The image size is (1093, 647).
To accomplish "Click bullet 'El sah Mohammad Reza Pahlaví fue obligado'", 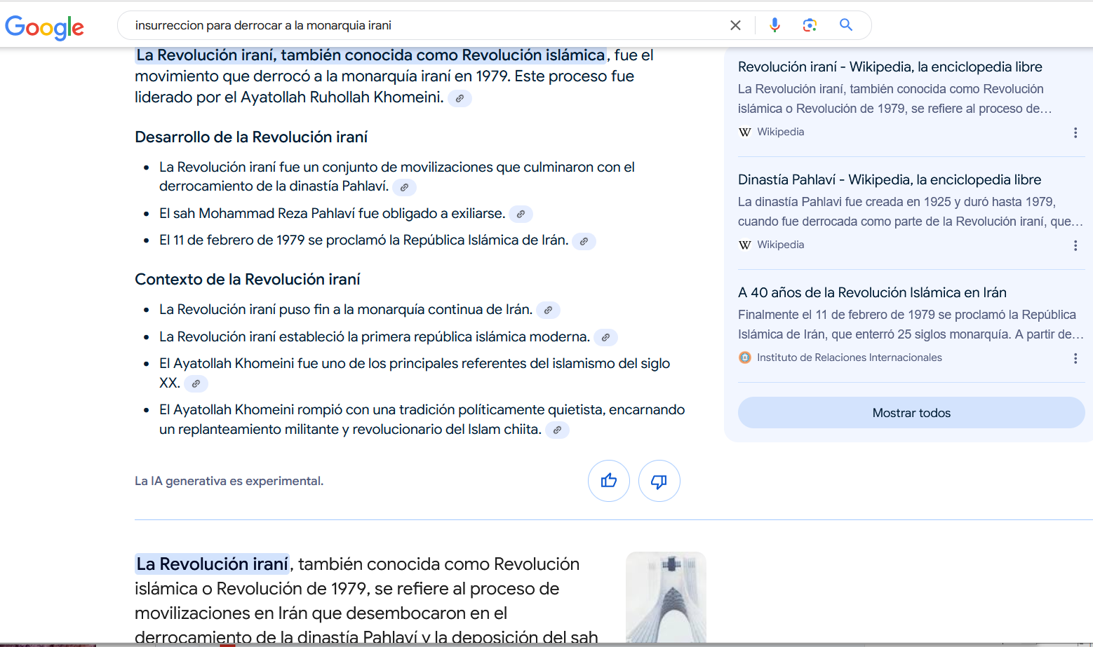I will pyautogui.click(x=332, y=213).
